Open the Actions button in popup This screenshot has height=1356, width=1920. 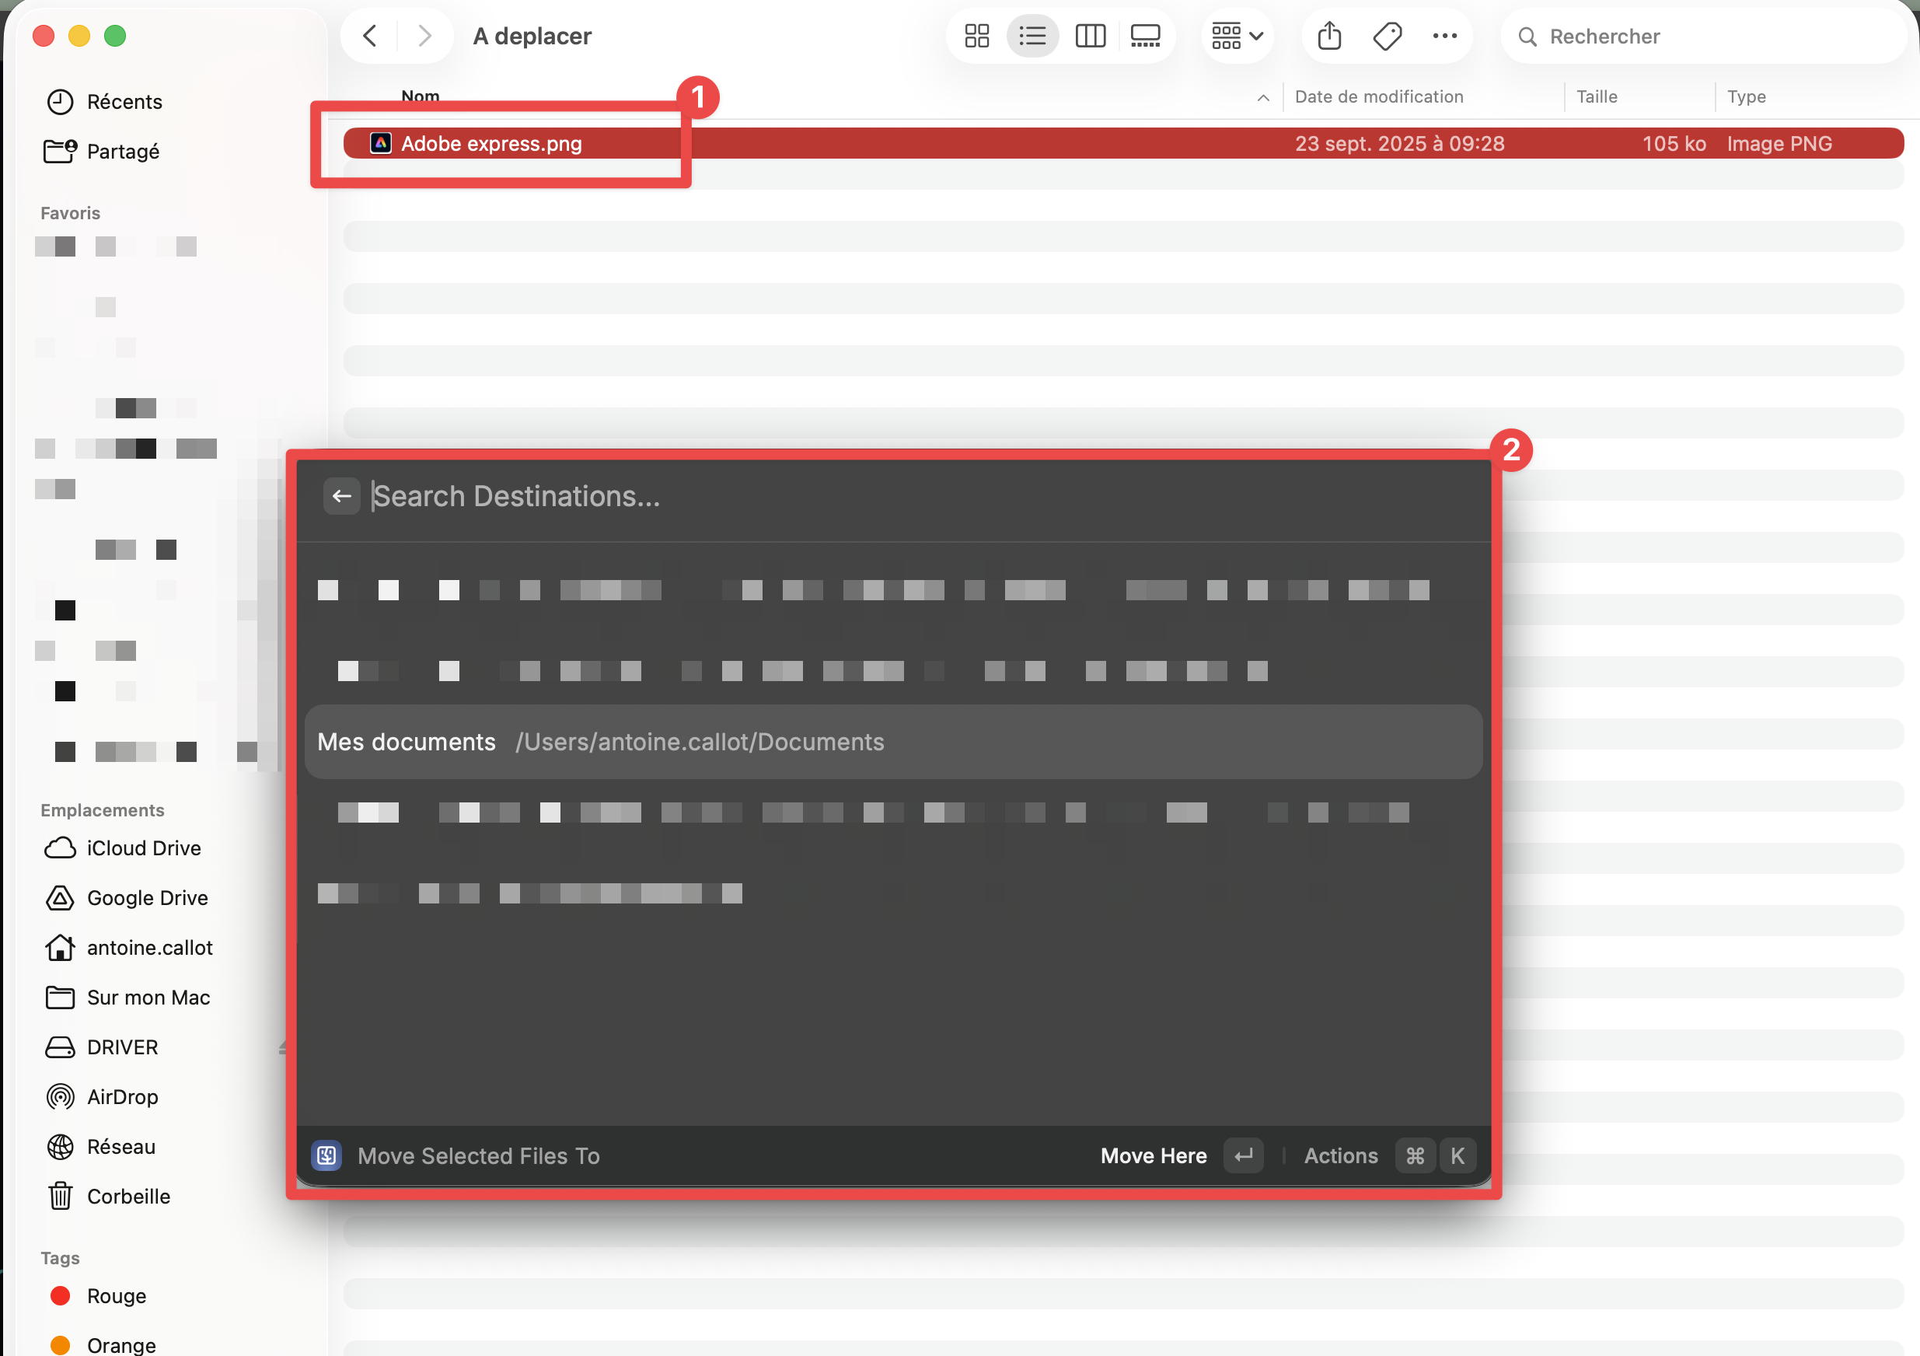pyautogui.click(x=1340, y=1155)
